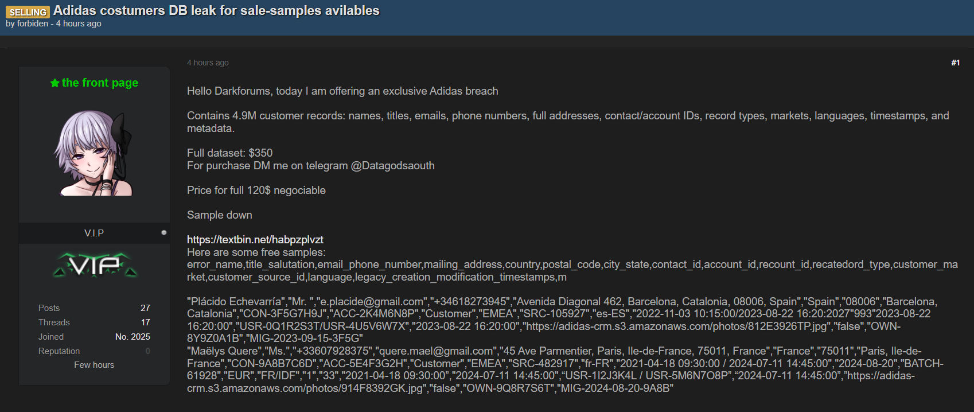Click the "Few hours" activity text
Screen dimensions: 974x412
click(x=94, y=365)
